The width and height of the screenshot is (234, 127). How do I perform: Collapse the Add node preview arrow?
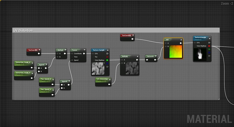point(181,40)
